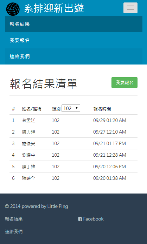147x244 pixels.
Task: Select the row for 陳丁緯
Action: pyautogui.click(x=73, y=167)
